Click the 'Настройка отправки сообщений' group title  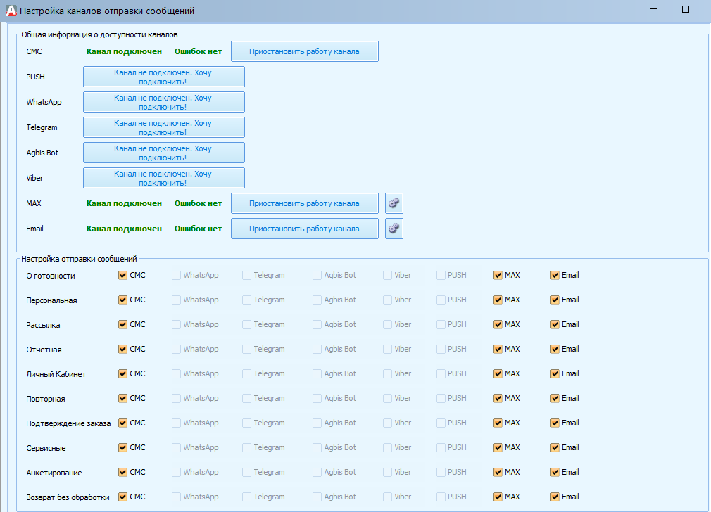click(79, 260)
